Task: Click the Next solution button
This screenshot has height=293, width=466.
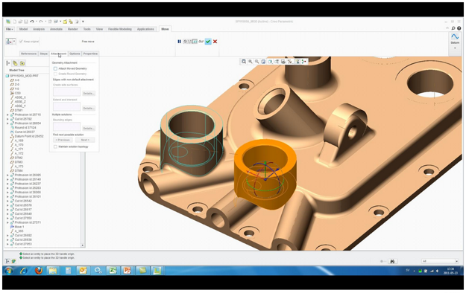Action: click(x=85, y=140)
